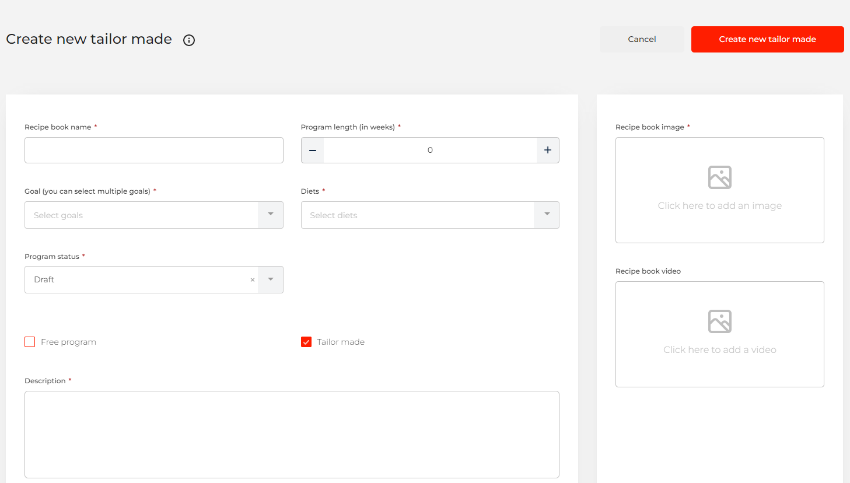Viewport: 850px width, 483px height.
Task: Click the video placeholder icon in Recipe book video
Action: pos(719,321)
